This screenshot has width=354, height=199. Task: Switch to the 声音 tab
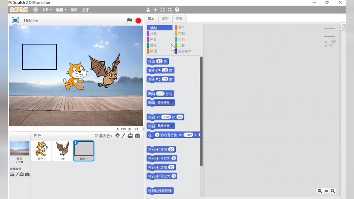coord(180,19)
